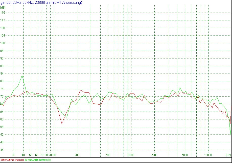Click the 44 dB axis label
This screenshot has height=163, width=232.
(2, 150)
